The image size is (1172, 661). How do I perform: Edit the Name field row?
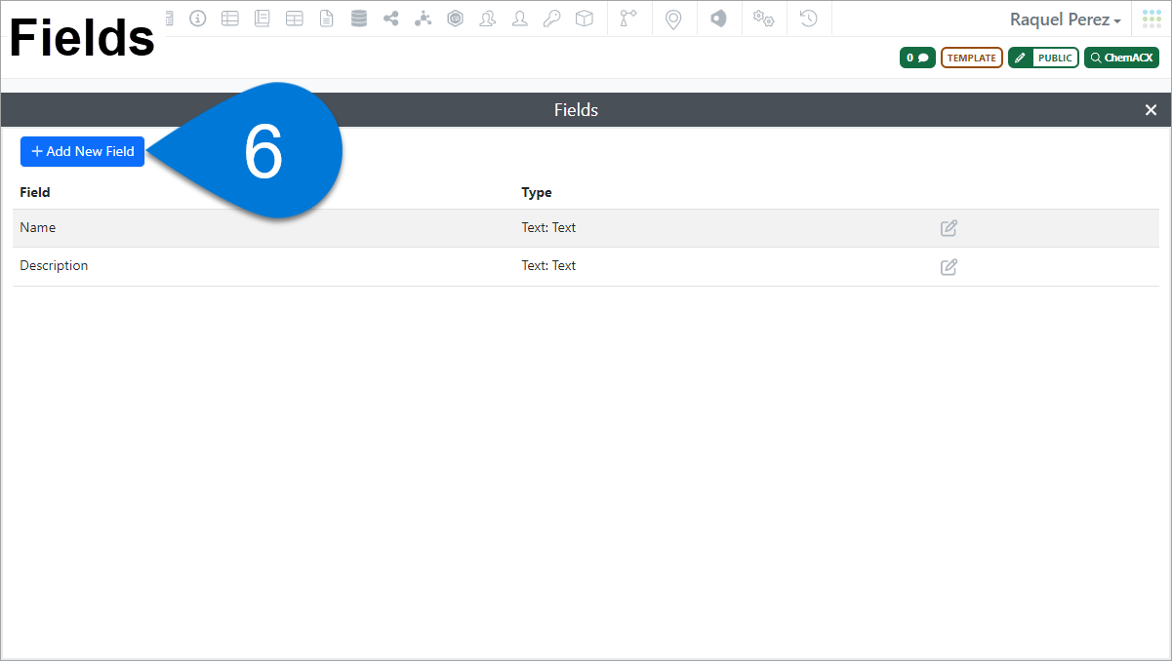tap(949, 228)
